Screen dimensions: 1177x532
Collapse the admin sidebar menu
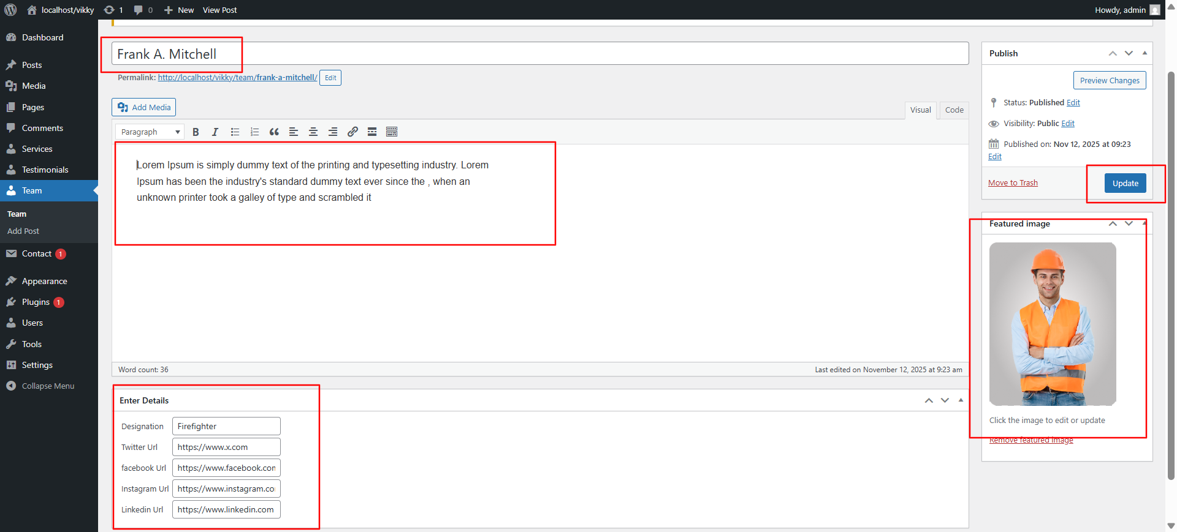click(48, 386)
